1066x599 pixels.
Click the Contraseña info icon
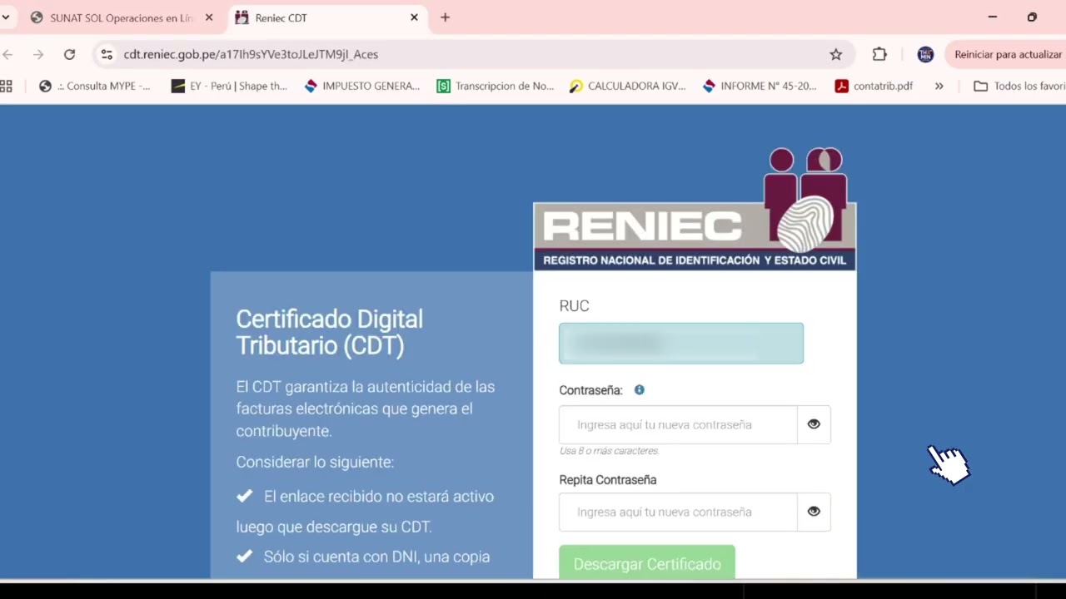coord(640,390)
